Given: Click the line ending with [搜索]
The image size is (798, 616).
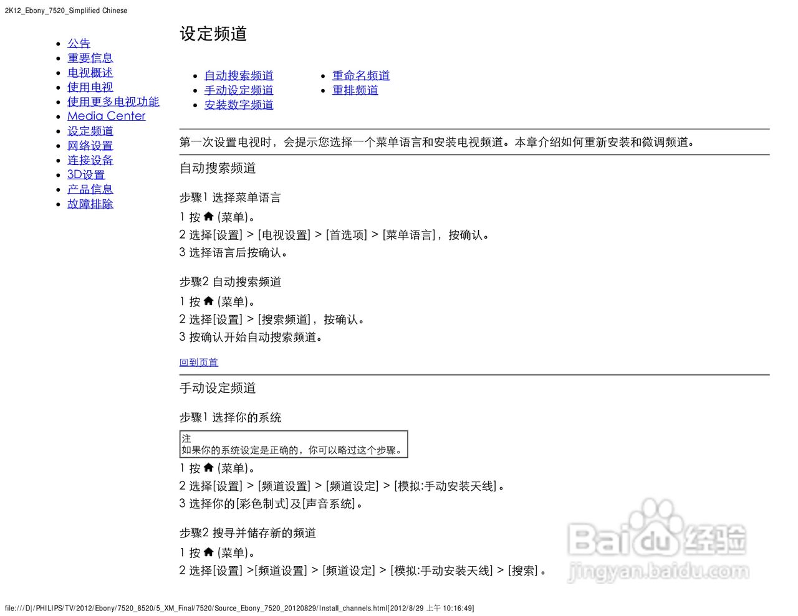Looking at the screenshot, I should (363, 571).
